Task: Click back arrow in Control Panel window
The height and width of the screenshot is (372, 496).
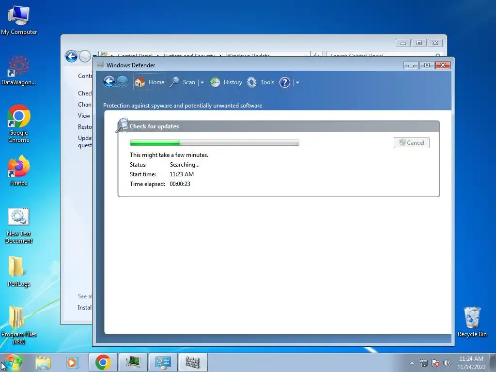Action: [x=71, y=56]
